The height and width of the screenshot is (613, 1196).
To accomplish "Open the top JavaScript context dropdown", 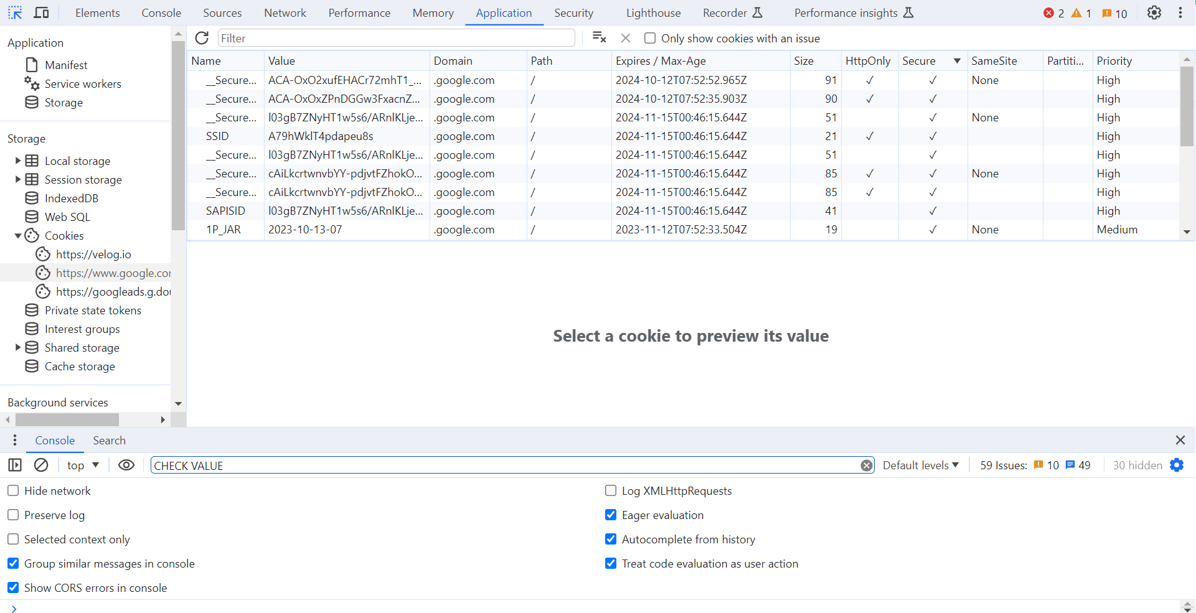I will click(x=83, y=465).
